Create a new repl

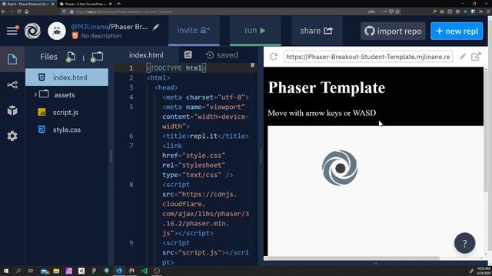(457, 31)
